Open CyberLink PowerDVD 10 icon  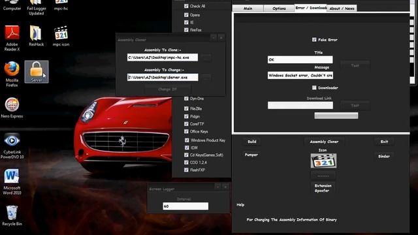(x=12, y=146)
